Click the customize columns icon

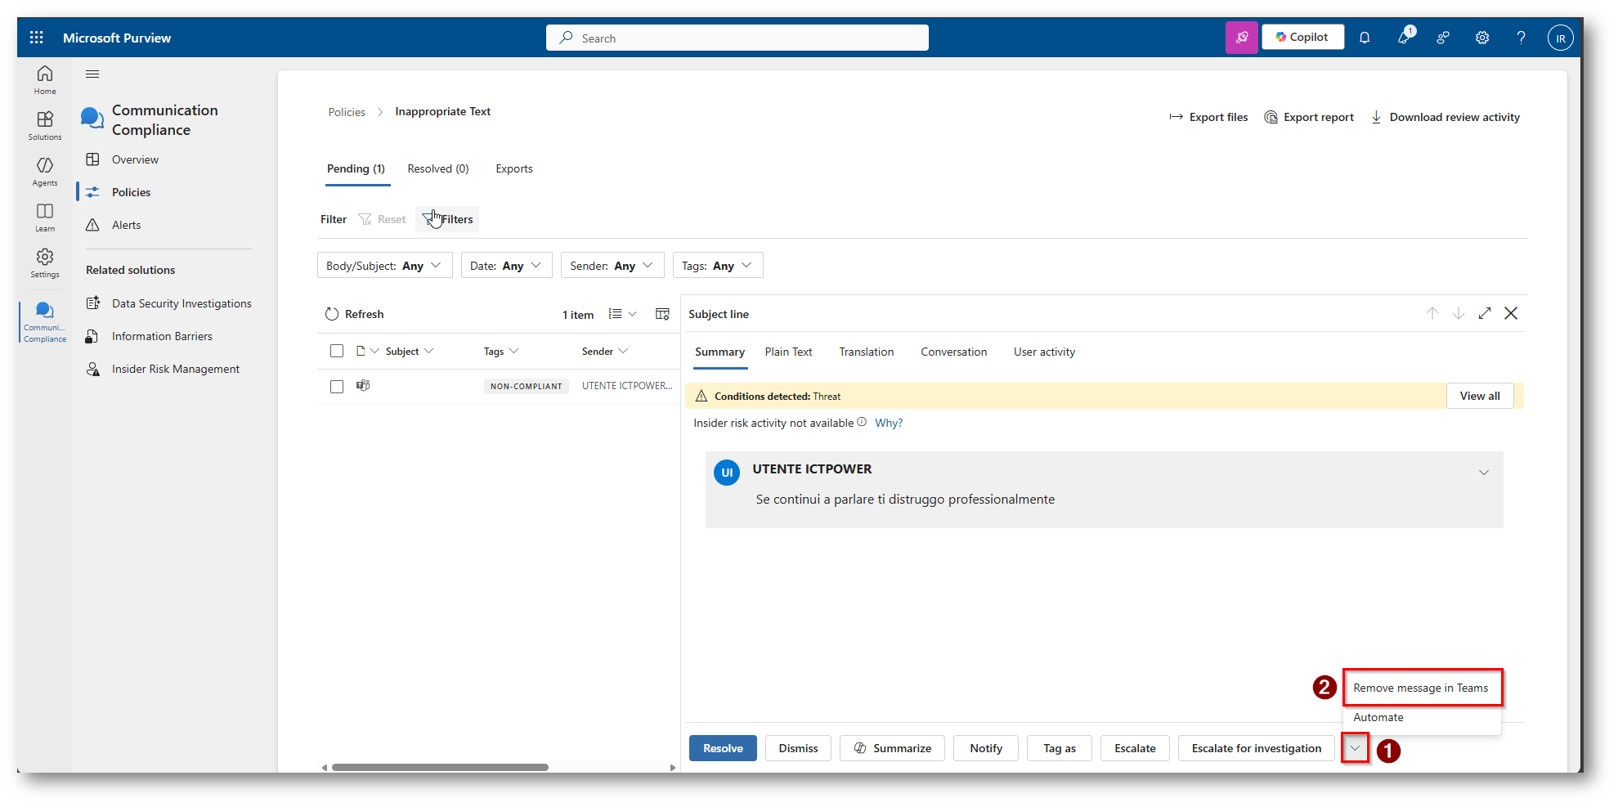coord(662,314)
